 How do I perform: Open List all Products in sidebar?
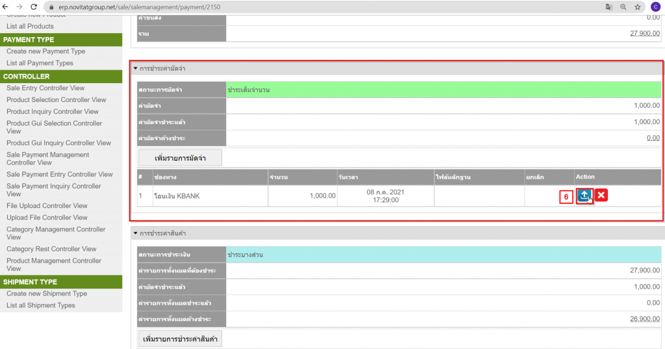point(30,27)
